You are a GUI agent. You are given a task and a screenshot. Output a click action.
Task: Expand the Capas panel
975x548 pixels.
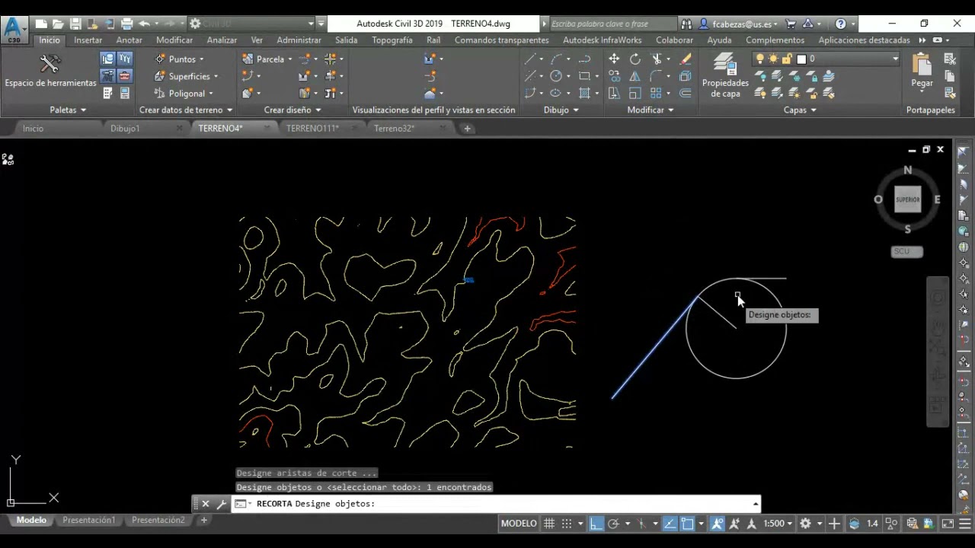click(x=800, y=110)
